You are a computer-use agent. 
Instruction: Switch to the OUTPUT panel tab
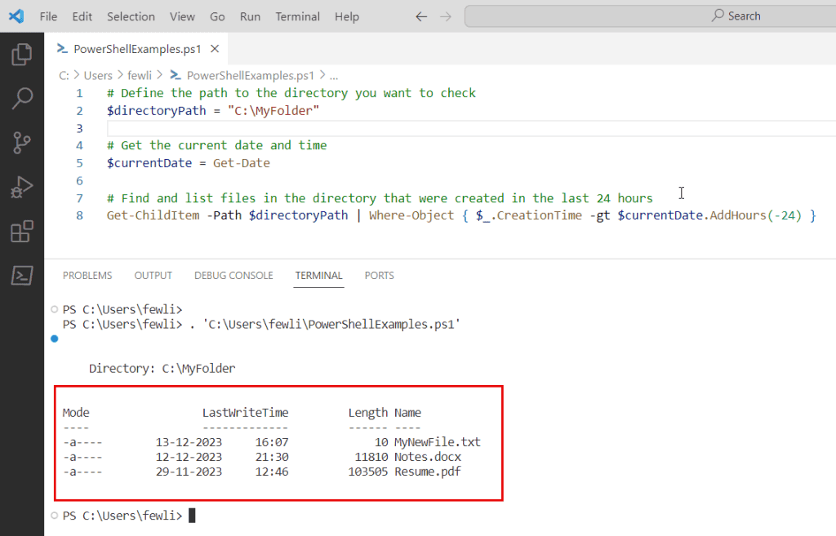153,276
